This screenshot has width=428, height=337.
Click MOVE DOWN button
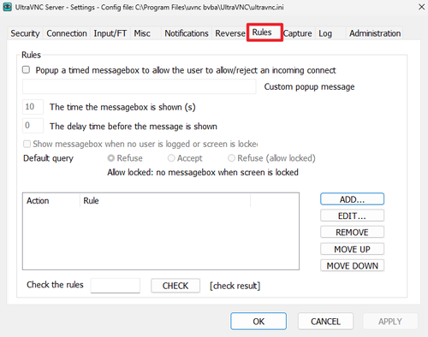352,266
